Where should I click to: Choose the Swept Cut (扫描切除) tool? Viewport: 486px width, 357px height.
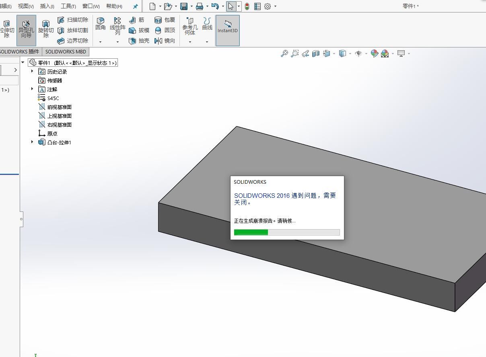[72, 20]
